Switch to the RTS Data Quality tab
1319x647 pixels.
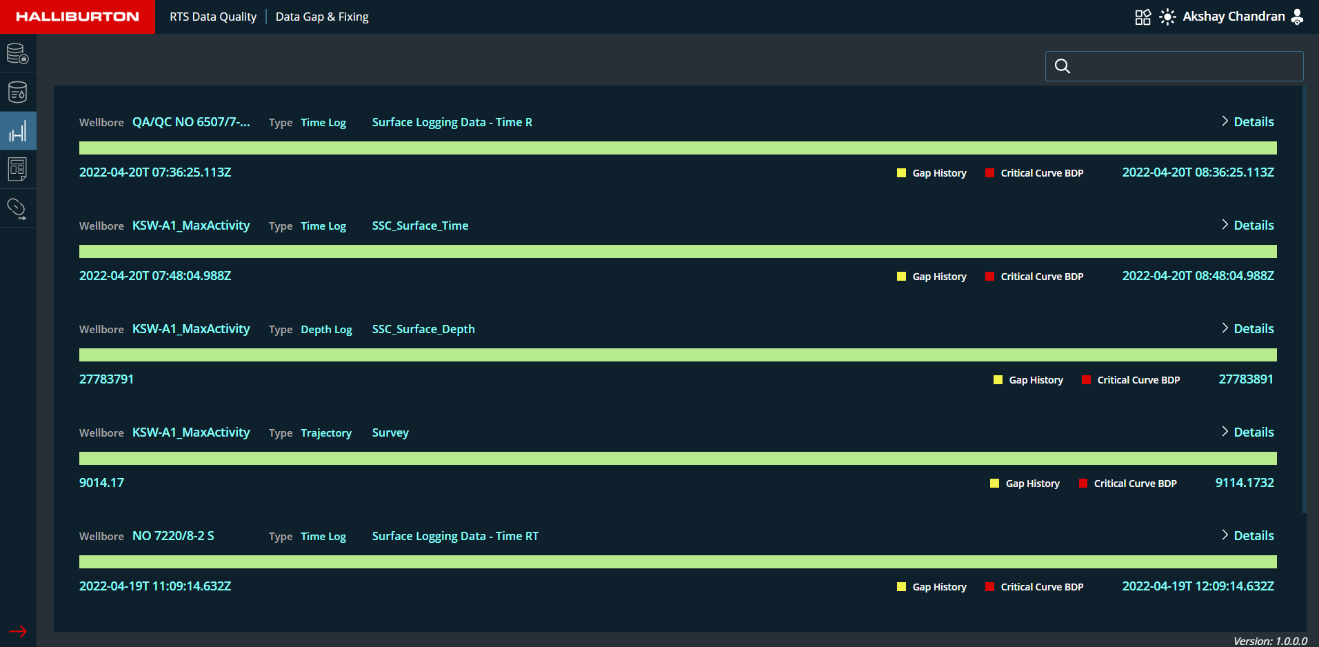[213, 17]
